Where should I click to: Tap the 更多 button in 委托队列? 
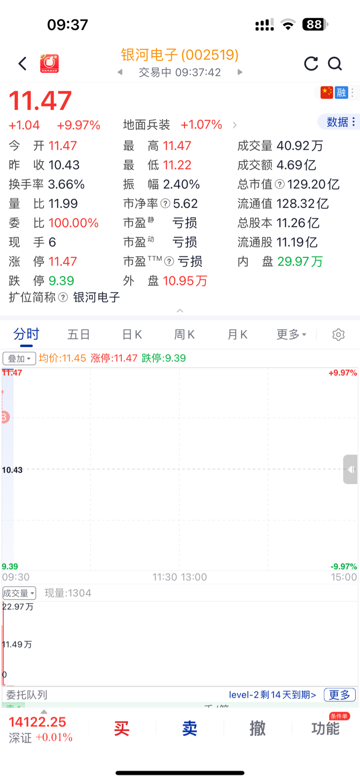[x=340, y=695]
